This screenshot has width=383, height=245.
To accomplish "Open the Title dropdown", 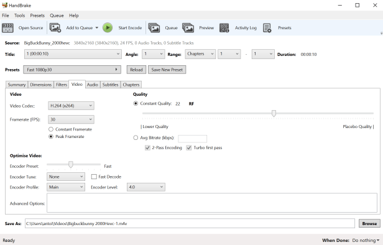I will pyautogui.click(x=73, y=54).
